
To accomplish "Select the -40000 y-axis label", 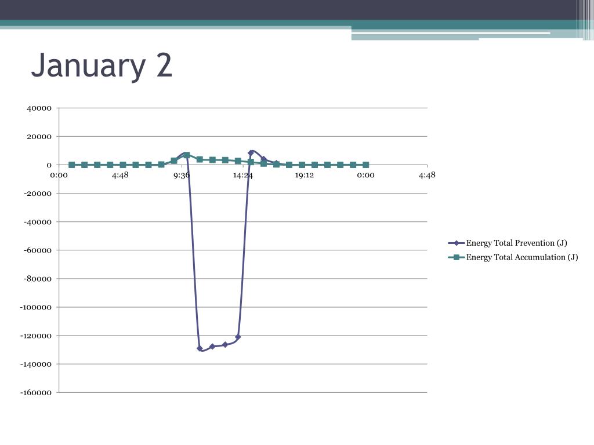I will pos(38,222).
